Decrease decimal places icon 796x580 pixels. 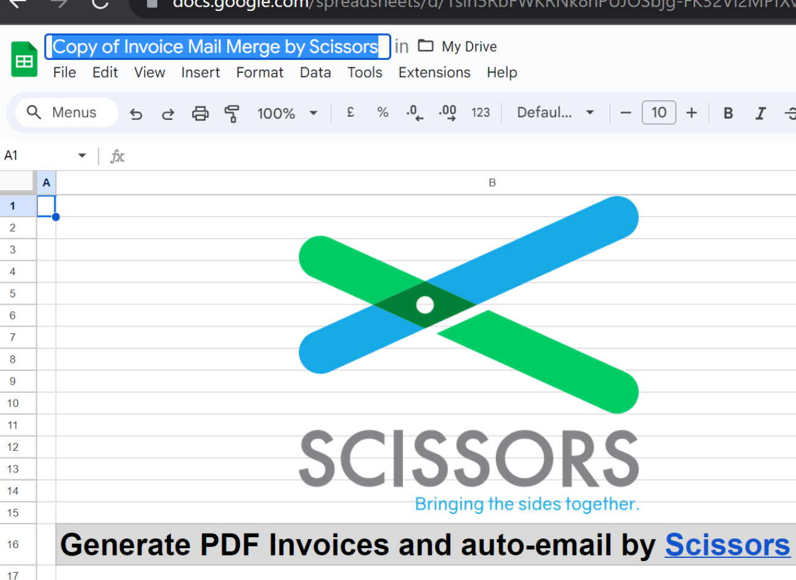[x=415, y=113]
